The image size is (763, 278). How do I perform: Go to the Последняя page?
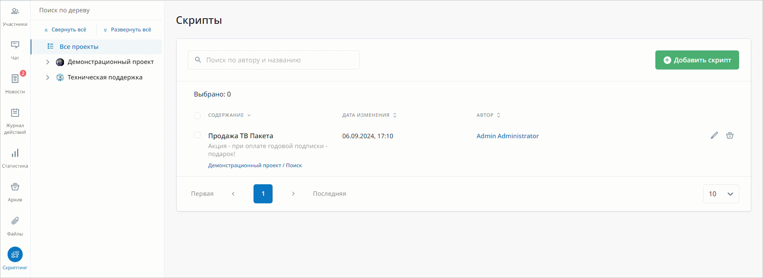pyautogui.click(x=329, y=194)
